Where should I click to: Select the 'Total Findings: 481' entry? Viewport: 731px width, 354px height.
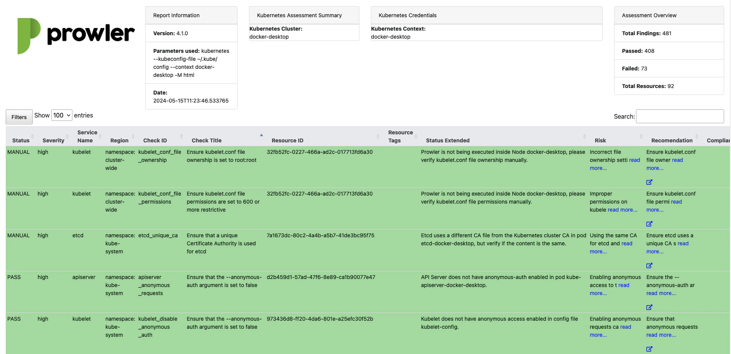(669, 33)
